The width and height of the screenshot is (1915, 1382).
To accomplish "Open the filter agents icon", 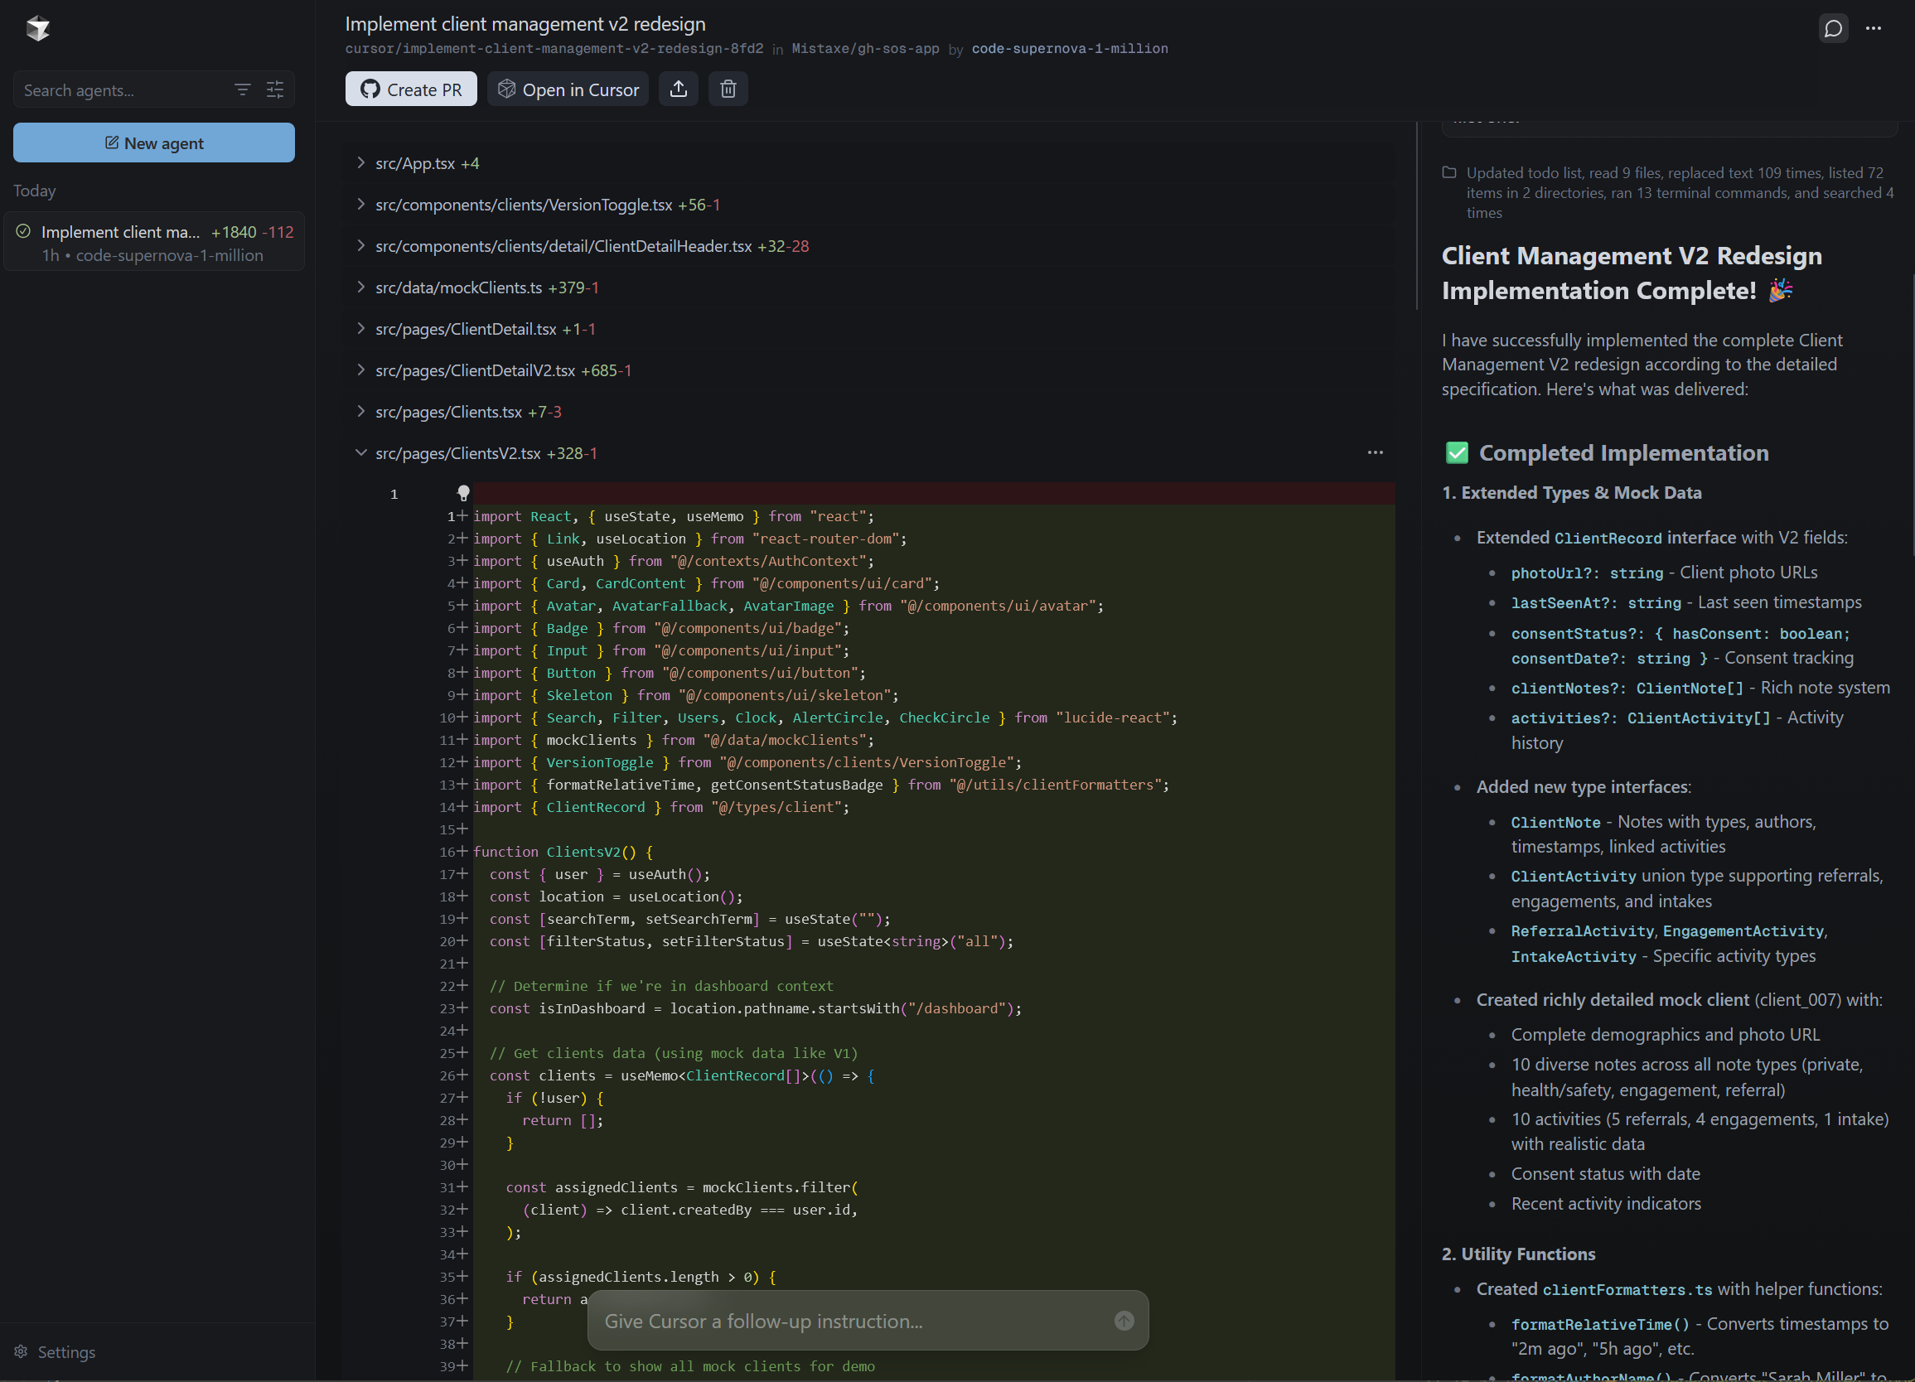I will click(242, 89).
